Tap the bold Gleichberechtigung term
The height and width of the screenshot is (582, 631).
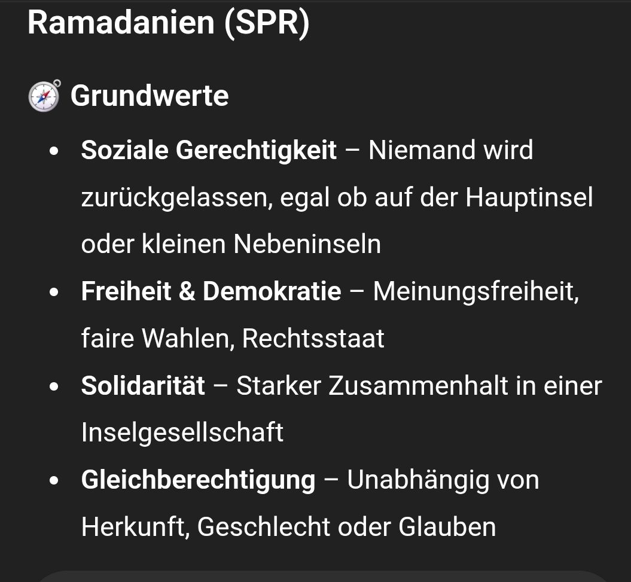coord(198,480)
